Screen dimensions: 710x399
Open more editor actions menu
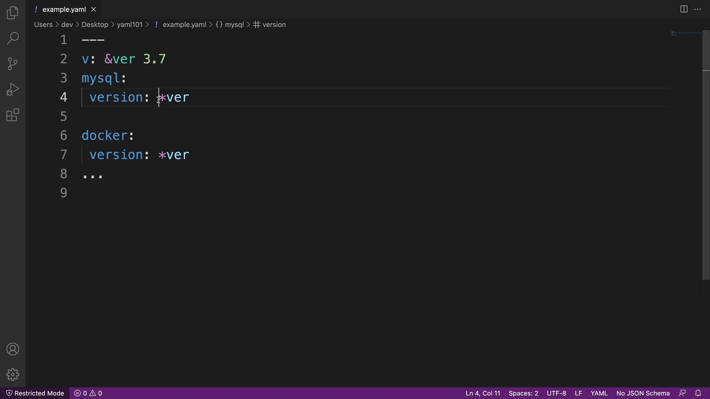click(698, 9)
